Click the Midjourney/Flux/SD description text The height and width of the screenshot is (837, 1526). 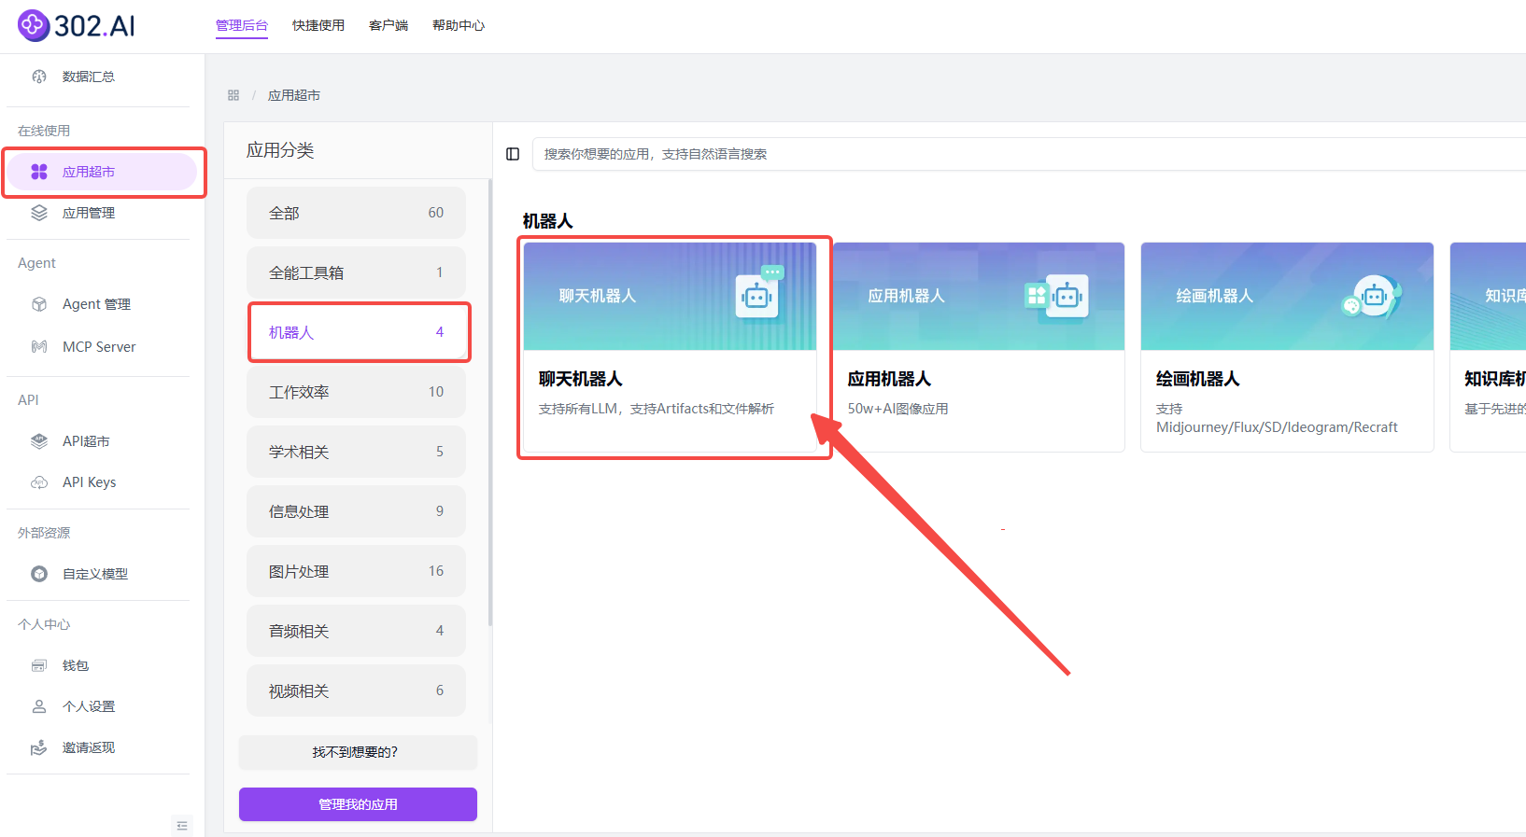point(1277,418)
